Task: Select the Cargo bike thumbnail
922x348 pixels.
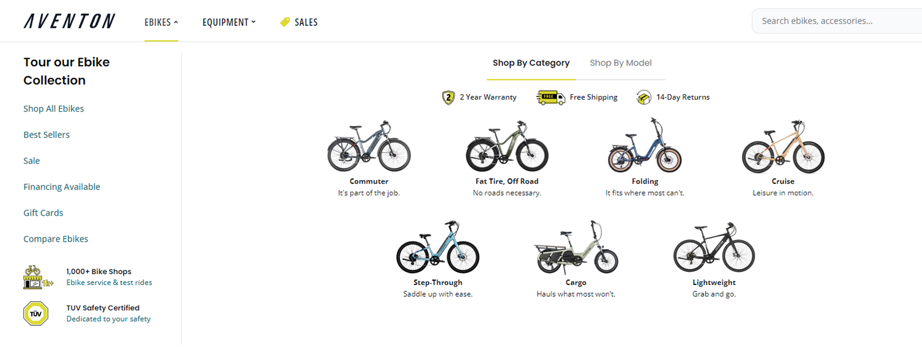Action: pos(576,249)
